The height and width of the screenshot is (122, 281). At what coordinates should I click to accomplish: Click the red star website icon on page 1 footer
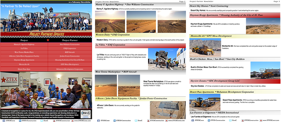click(72, 121)
